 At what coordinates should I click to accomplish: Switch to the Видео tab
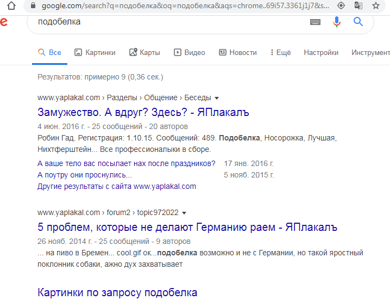click(189, 53)
